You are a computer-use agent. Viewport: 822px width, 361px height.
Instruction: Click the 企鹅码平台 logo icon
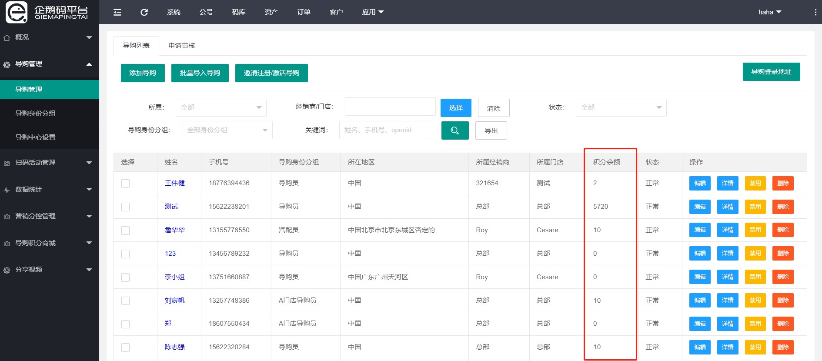pos(17,12)
